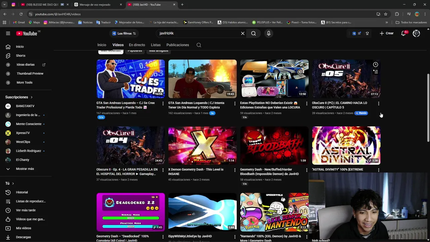Click the page vertical scrollbar

428,108
